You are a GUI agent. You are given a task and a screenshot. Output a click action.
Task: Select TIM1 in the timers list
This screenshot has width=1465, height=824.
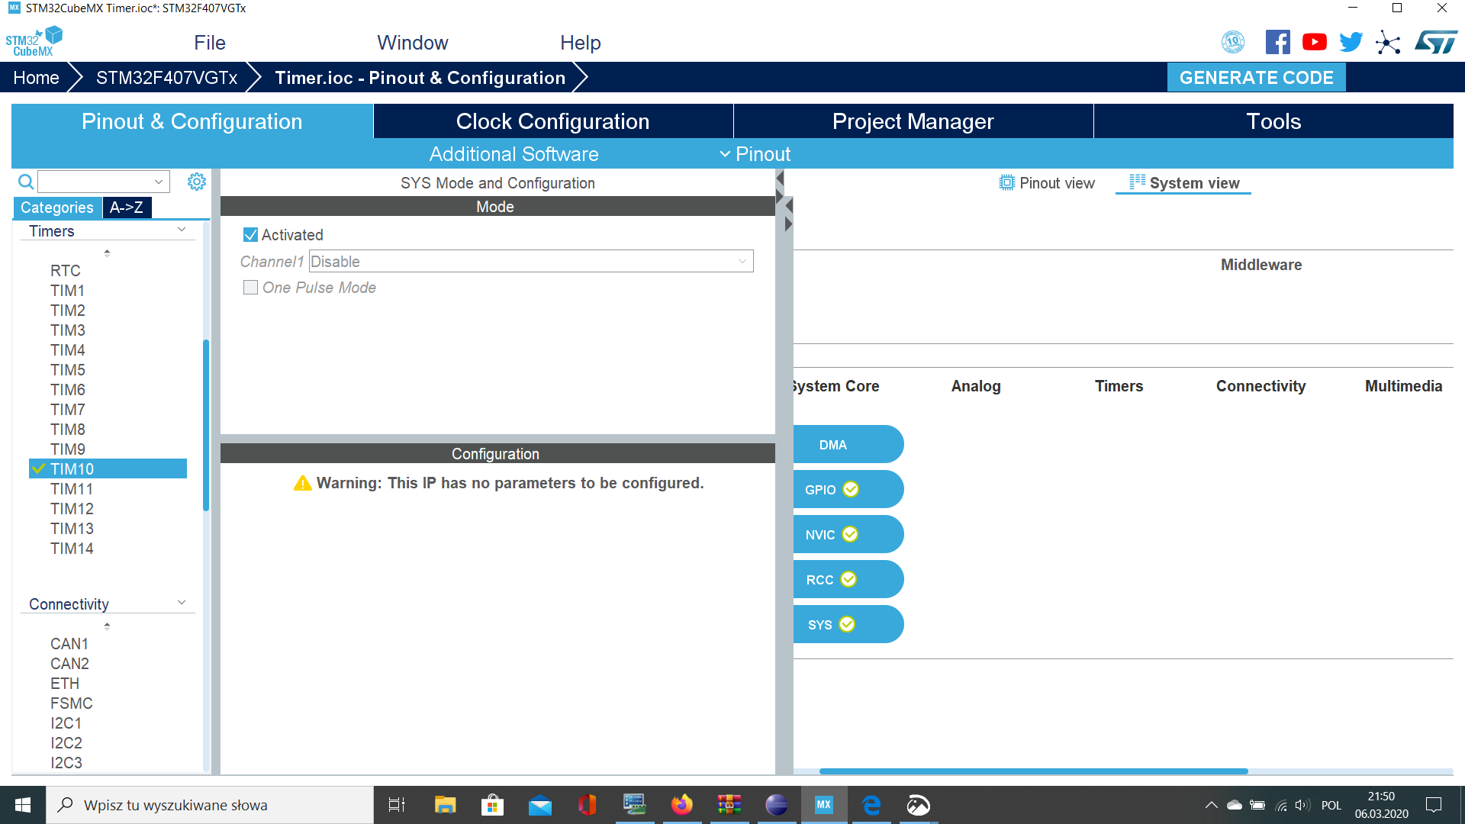click(67, 291)
